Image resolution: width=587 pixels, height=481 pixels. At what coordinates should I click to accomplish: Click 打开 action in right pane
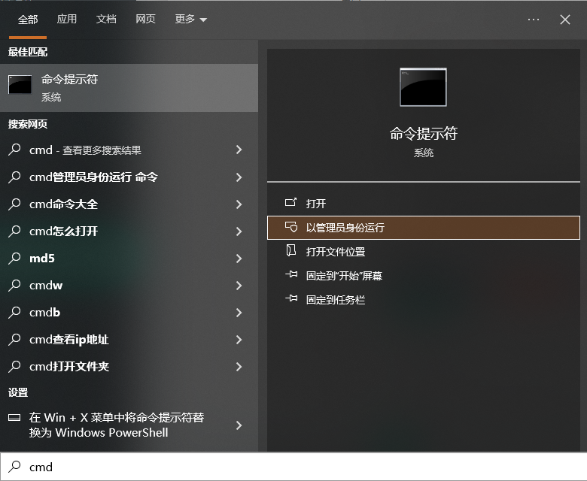pos(424,204)
